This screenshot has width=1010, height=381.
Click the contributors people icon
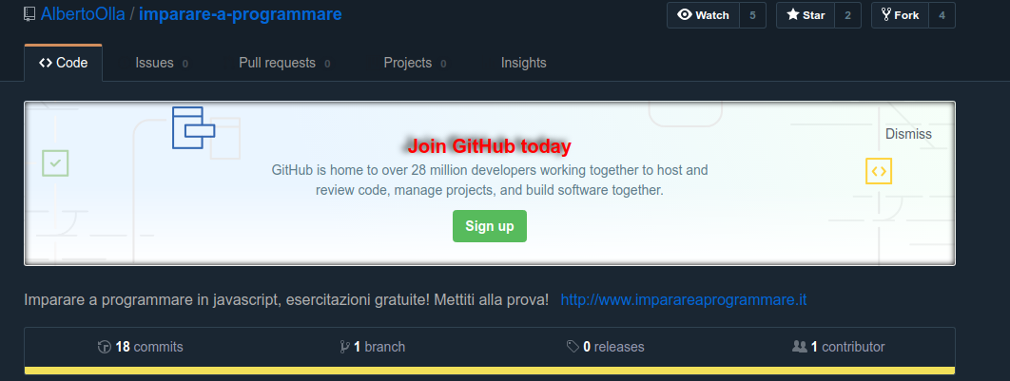(799, 347)
